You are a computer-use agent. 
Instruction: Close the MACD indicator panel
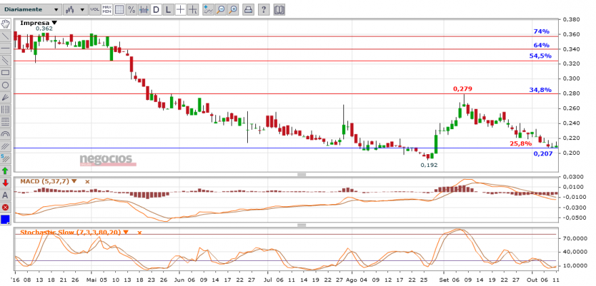(x=86, y=181)
